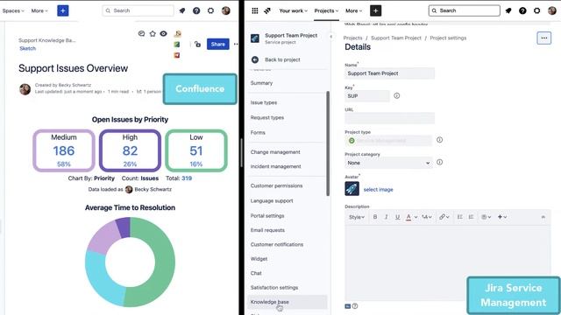
Task: Open Confluence notifications icon
Action: 182,10
